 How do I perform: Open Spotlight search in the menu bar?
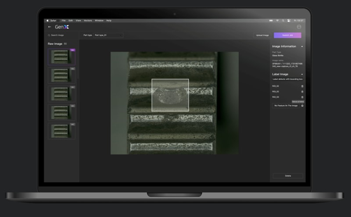tap(283, 21)
